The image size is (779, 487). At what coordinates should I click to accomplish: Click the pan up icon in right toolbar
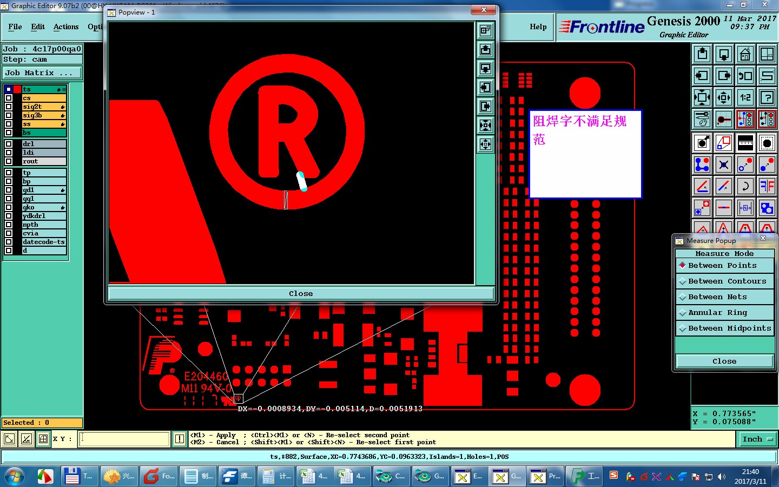(702, 54)
